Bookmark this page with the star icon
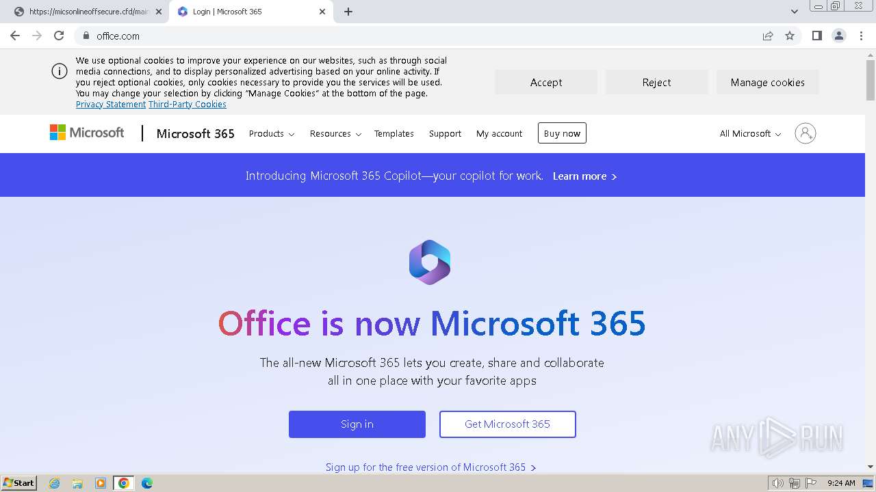The height and width of the screenshot is (492, 876). [790, 36]
